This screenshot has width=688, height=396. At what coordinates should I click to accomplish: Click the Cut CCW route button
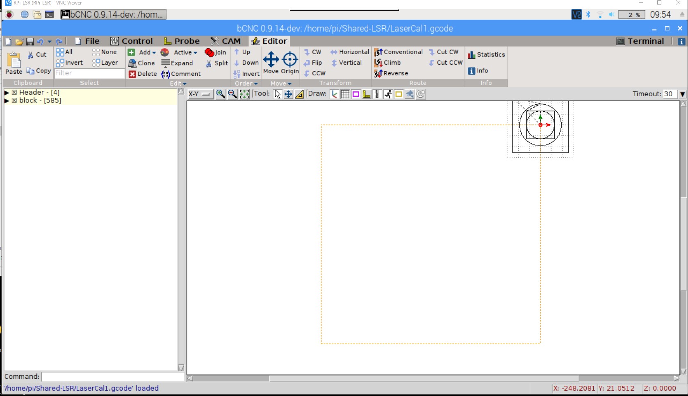click(x=446, y=63)
